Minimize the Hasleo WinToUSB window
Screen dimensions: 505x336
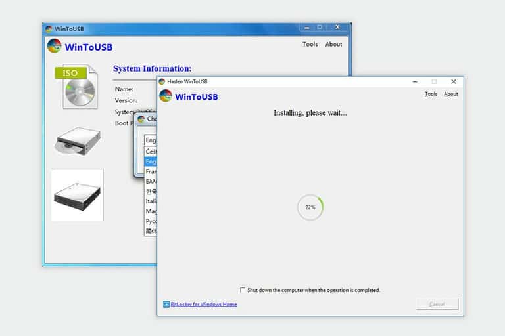point(415,82)
